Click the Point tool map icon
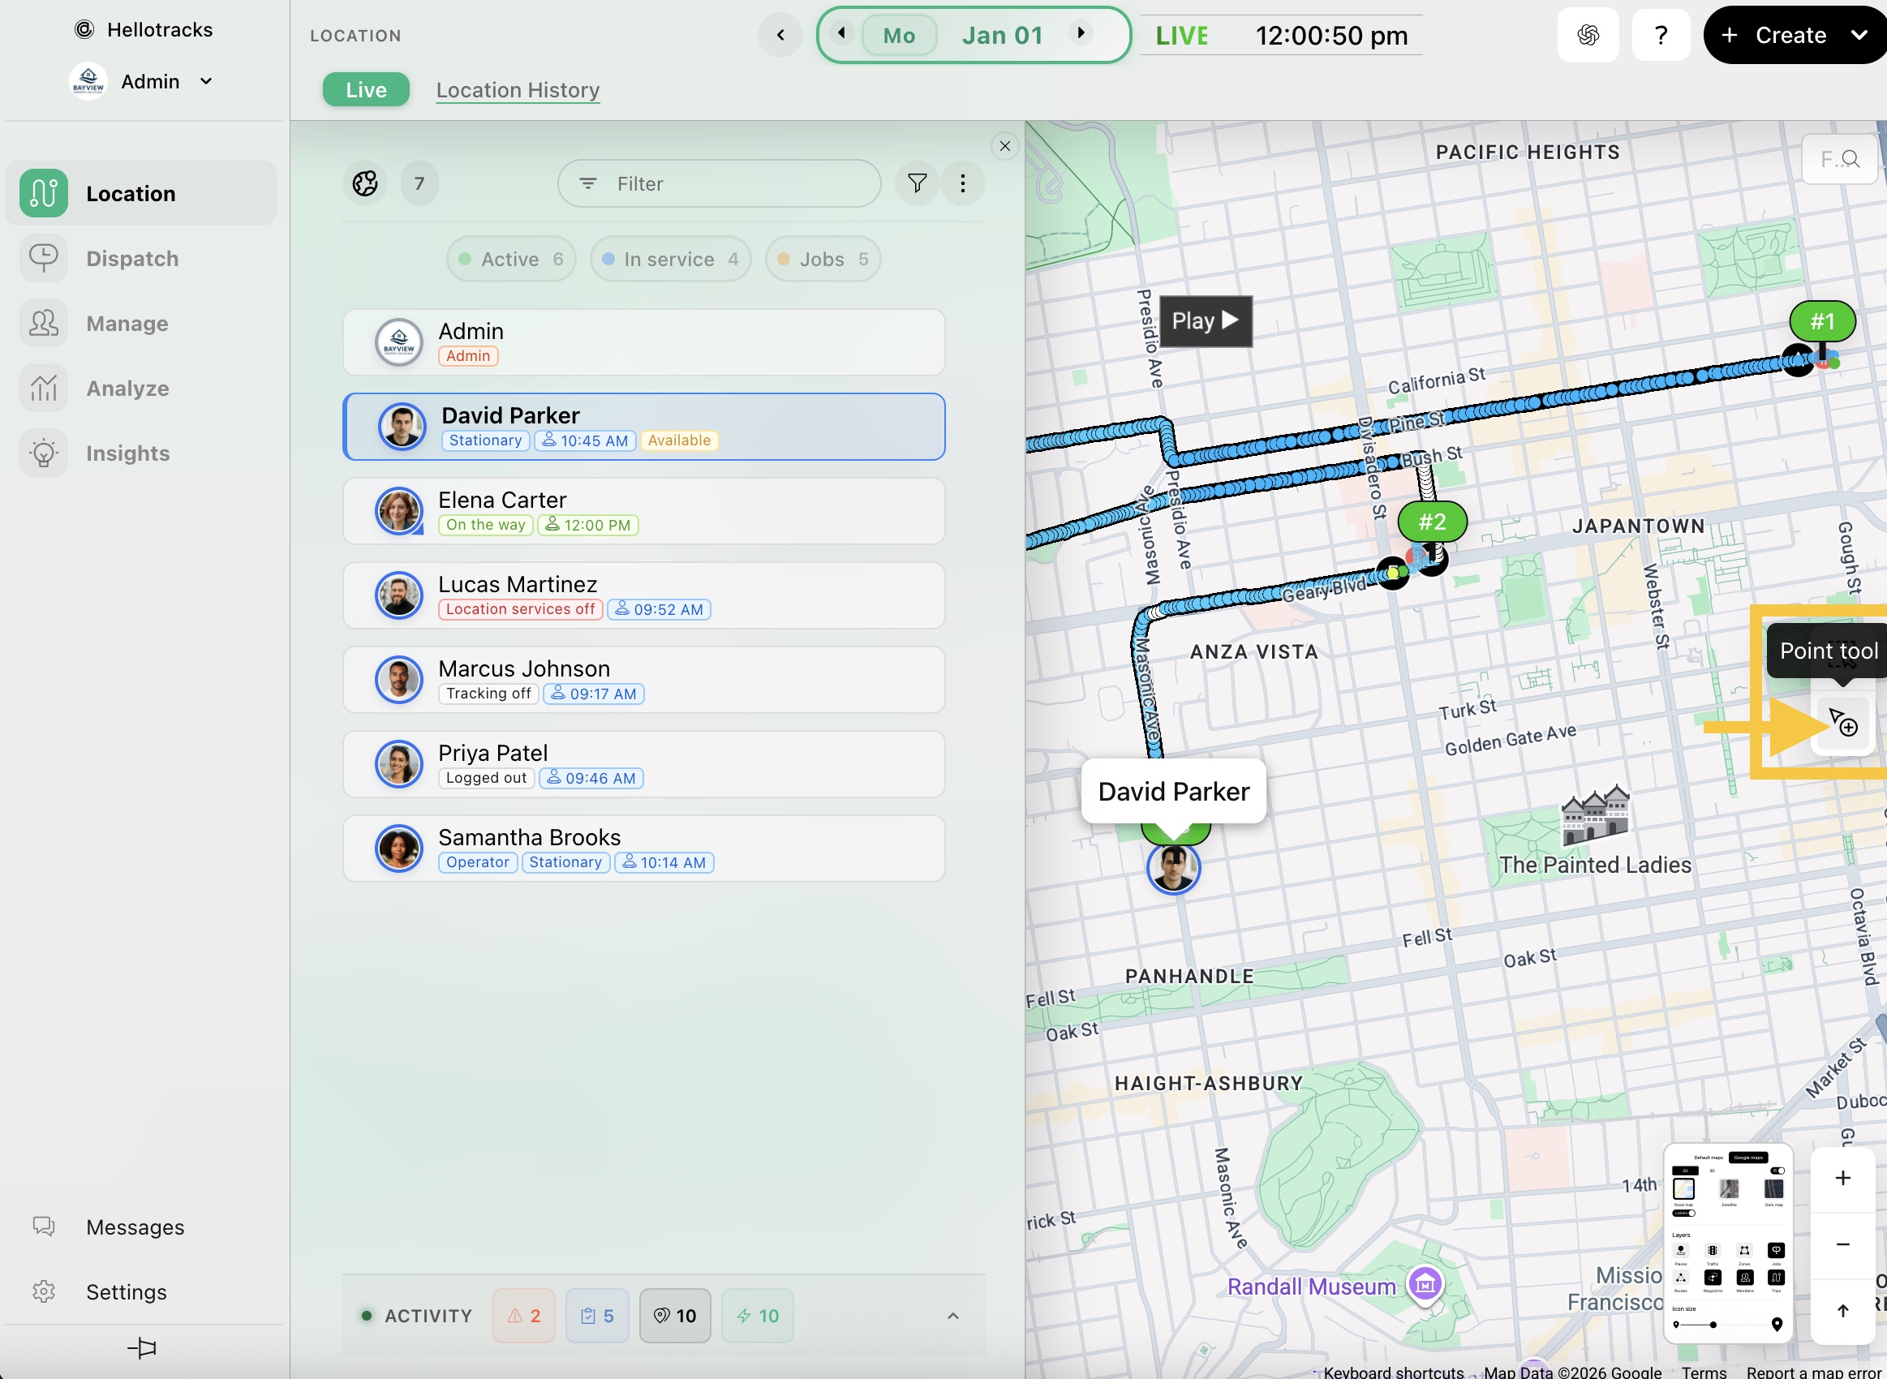Image resolution: width=1887 pixels, height=1379 pixels. click(1842, 722)
